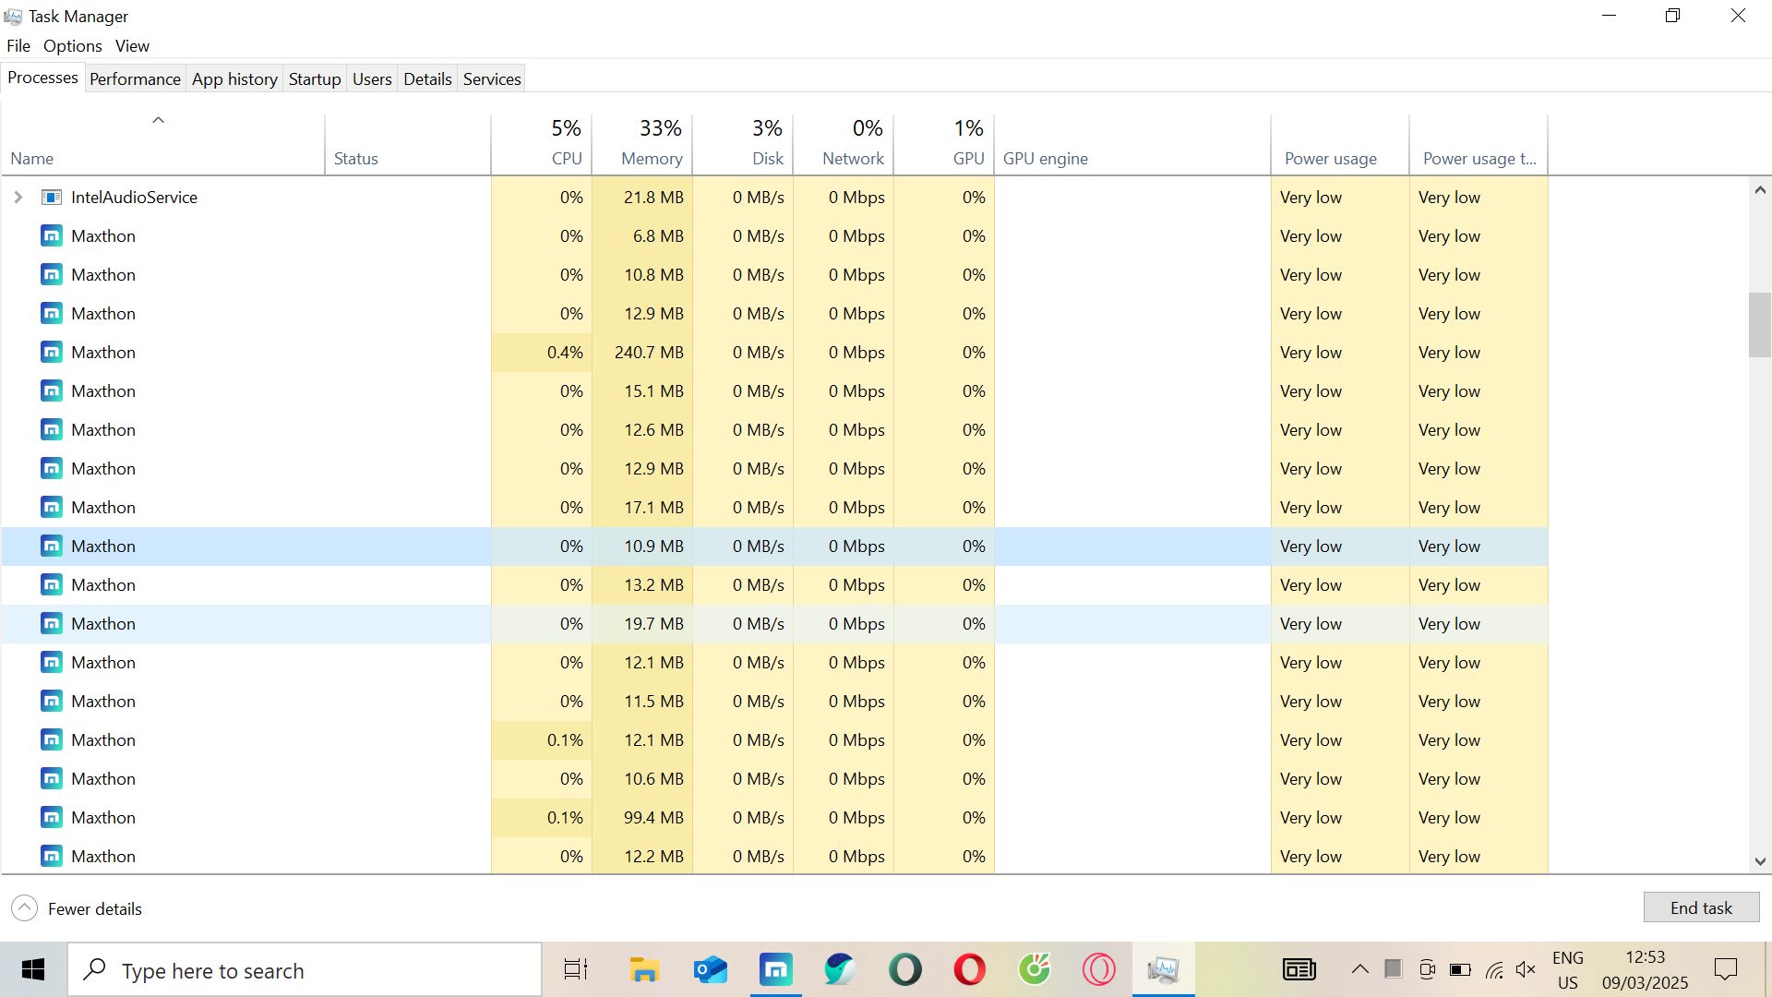Select the 0.4% CPU cell
The height and width of the screenshot is (997, 1772).
(542, 352)
